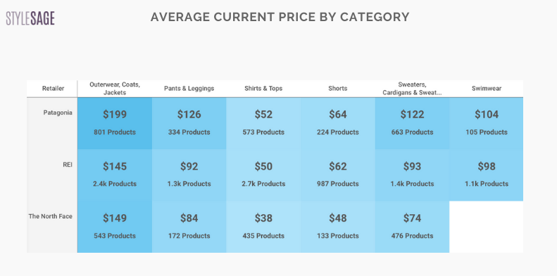Screen dimensions: 557x276
Task: Select the North Face $74 sweaters cell
Action: (412, 227)
